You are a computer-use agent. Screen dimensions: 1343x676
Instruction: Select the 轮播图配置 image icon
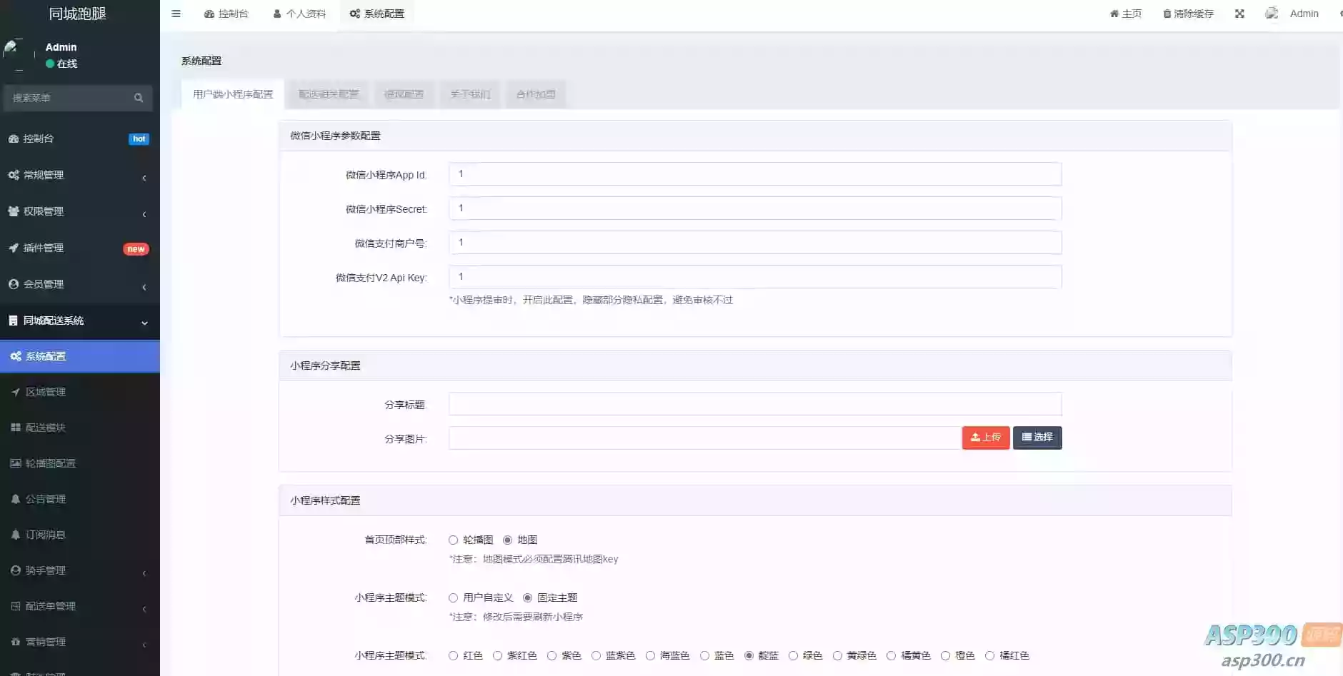[16, 463]
